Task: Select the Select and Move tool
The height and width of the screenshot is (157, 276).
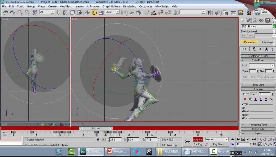Action: pyautogui.click(x=87, y=13)
